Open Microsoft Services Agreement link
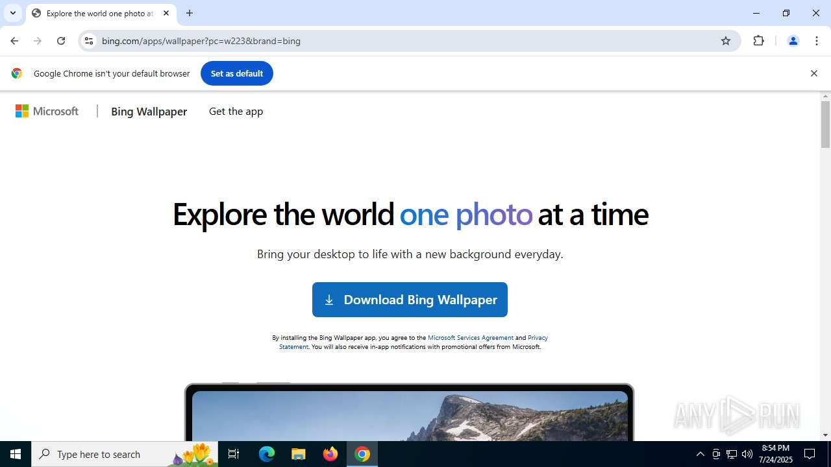The height and width of the screenshot is (467, 831). (471, 337)
